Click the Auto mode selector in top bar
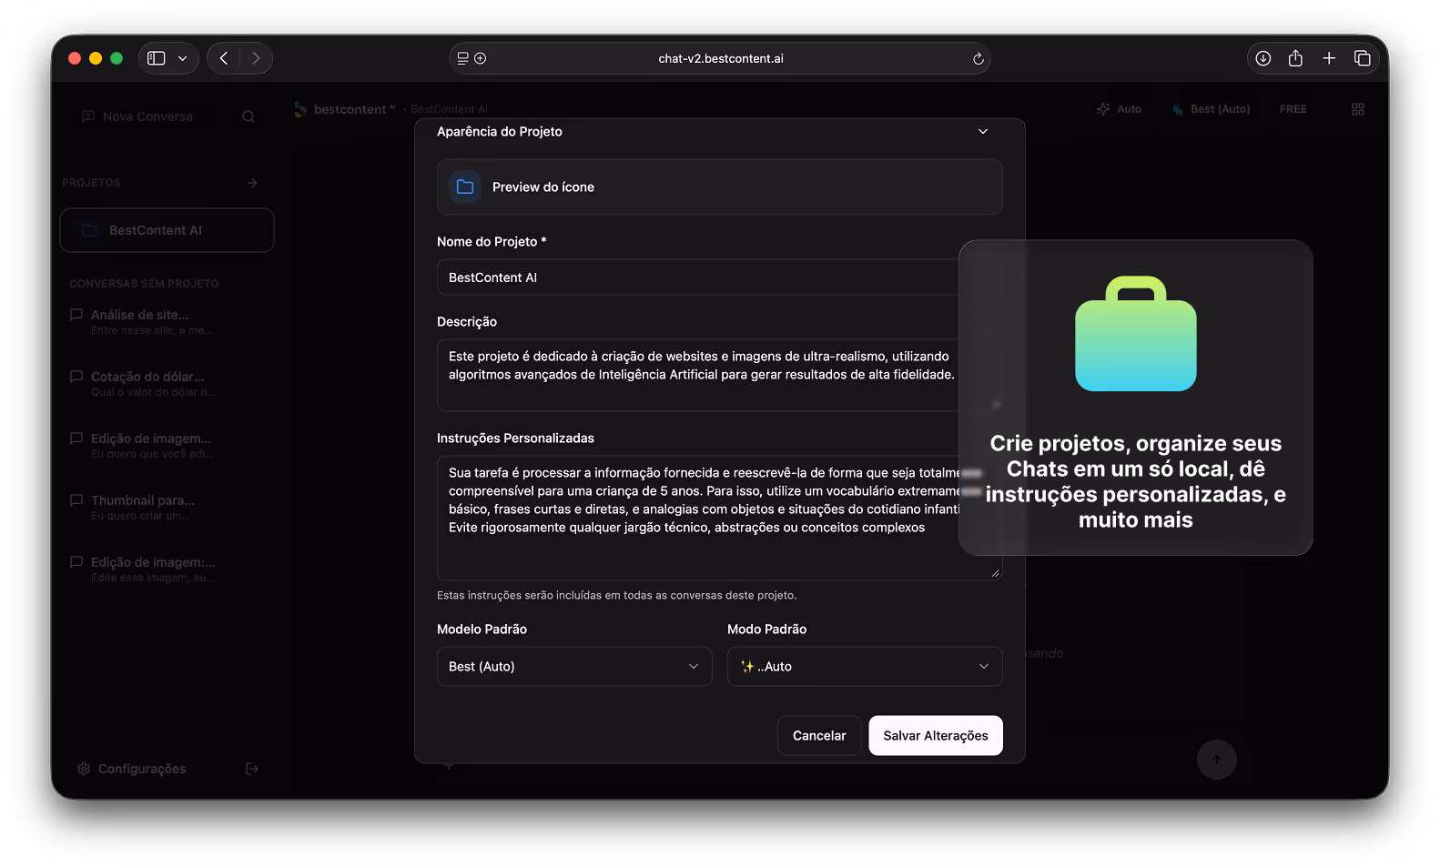1440x867 pixels. point(1119,109)
